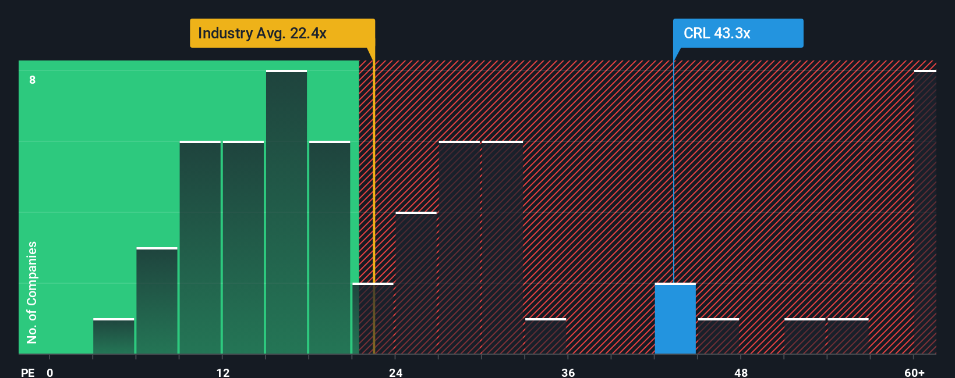Screen dimensions: 955x378
Task: Click the x-axis label 60+
Action: click(x=915, y=372)
